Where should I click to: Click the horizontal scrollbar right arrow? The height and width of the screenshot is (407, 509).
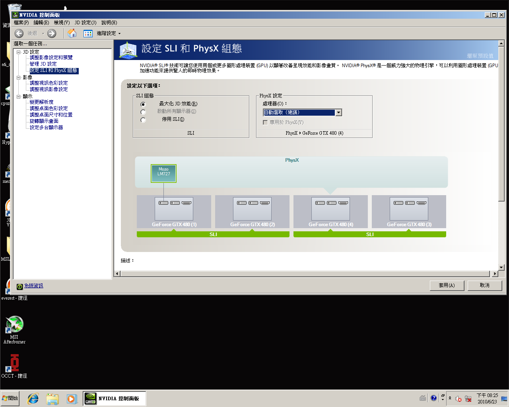(495, 273)
